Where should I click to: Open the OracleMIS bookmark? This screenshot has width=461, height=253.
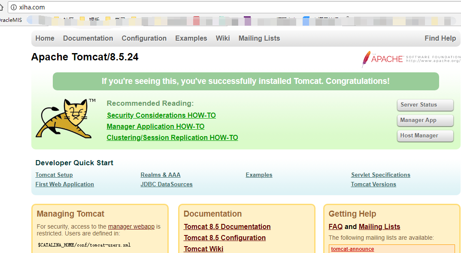tap(11, 20)
